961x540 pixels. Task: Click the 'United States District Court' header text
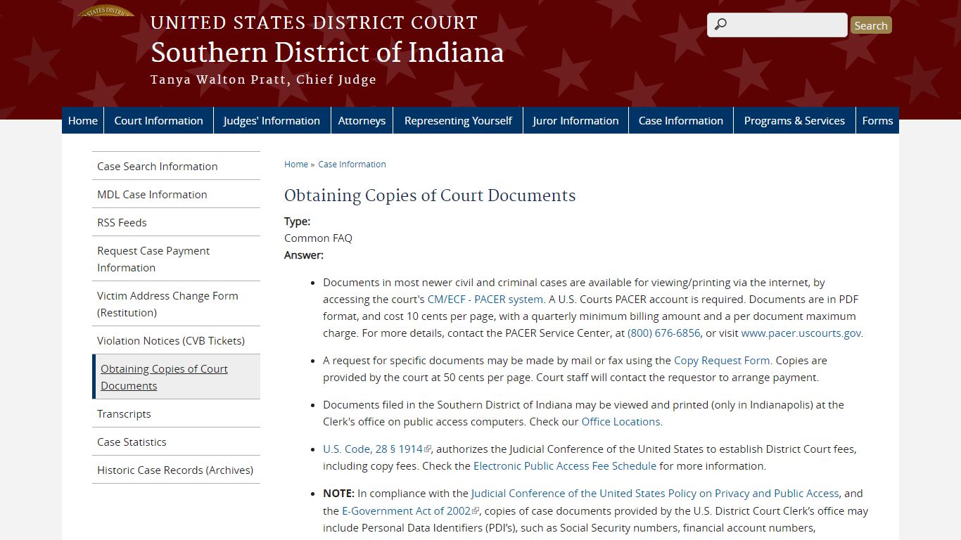314,22
